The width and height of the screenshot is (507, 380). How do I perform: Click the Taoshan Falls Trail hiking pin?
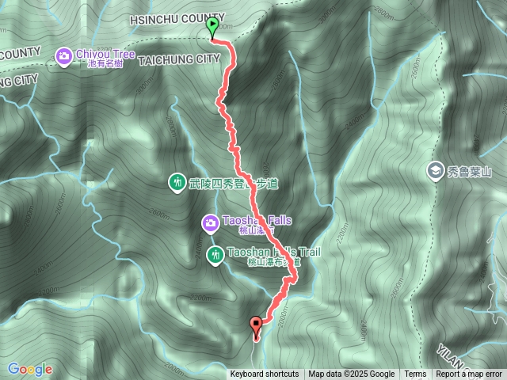coord(215,256)
